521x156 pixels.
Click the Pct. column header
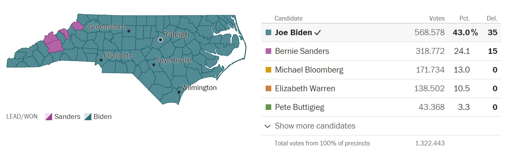pos(465,18)
